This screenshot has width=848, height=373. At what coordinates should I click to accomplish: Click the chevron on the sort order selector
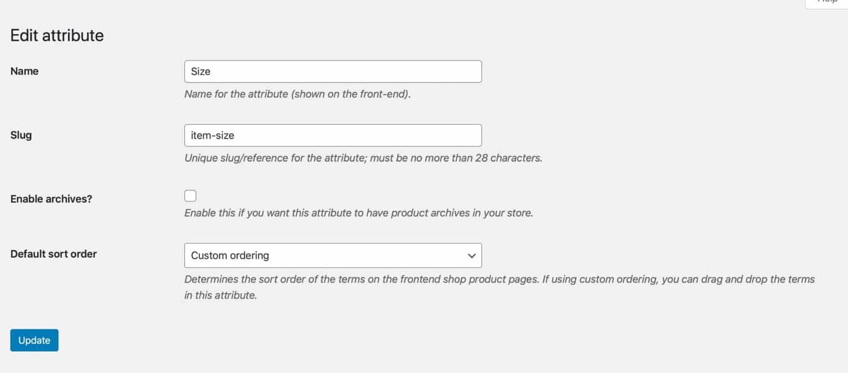tap(471, 255)
